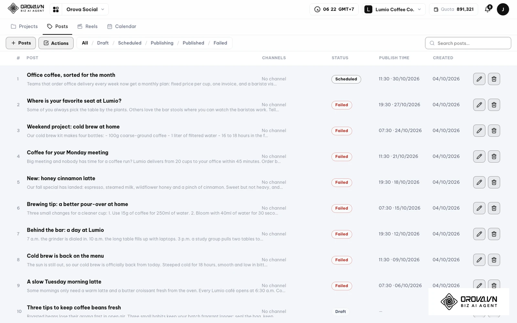Click the 06 22 GMT+7 clock button
This screenshot has height=323, width=517.
(334, 9)
